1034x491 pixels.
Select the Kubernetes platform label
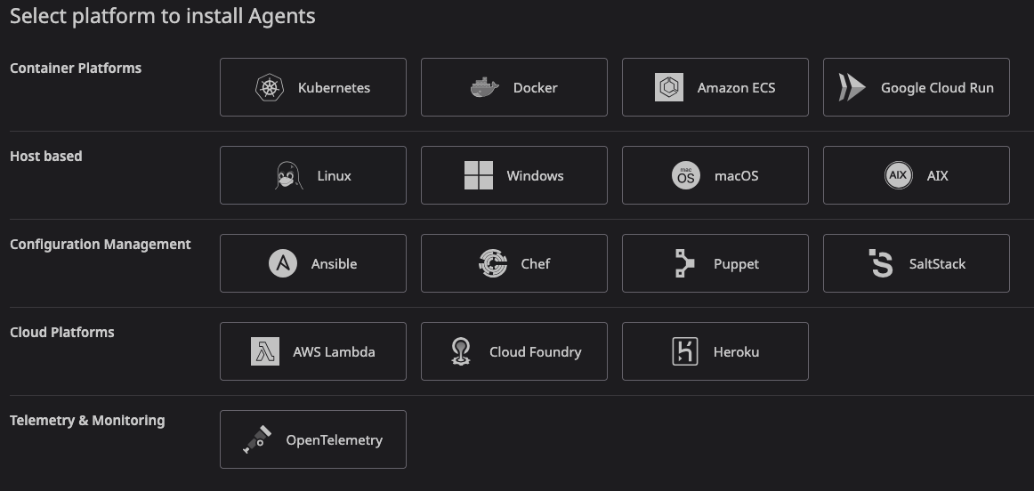pyautogui.click(x=334, y=88)
